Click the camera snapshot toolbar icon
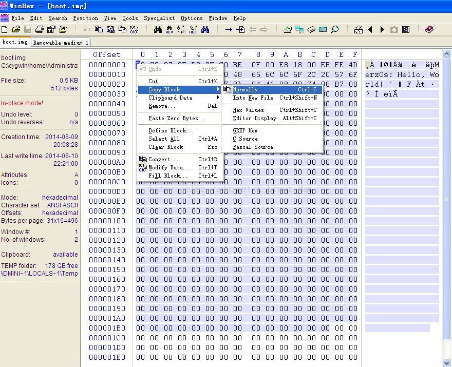The width and height of the screenshot is (452, 367). tap(394, 29)
